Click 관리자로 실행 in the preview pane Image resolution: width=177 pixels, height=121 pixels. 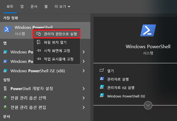pyautogui.click(x=118, y=79)
